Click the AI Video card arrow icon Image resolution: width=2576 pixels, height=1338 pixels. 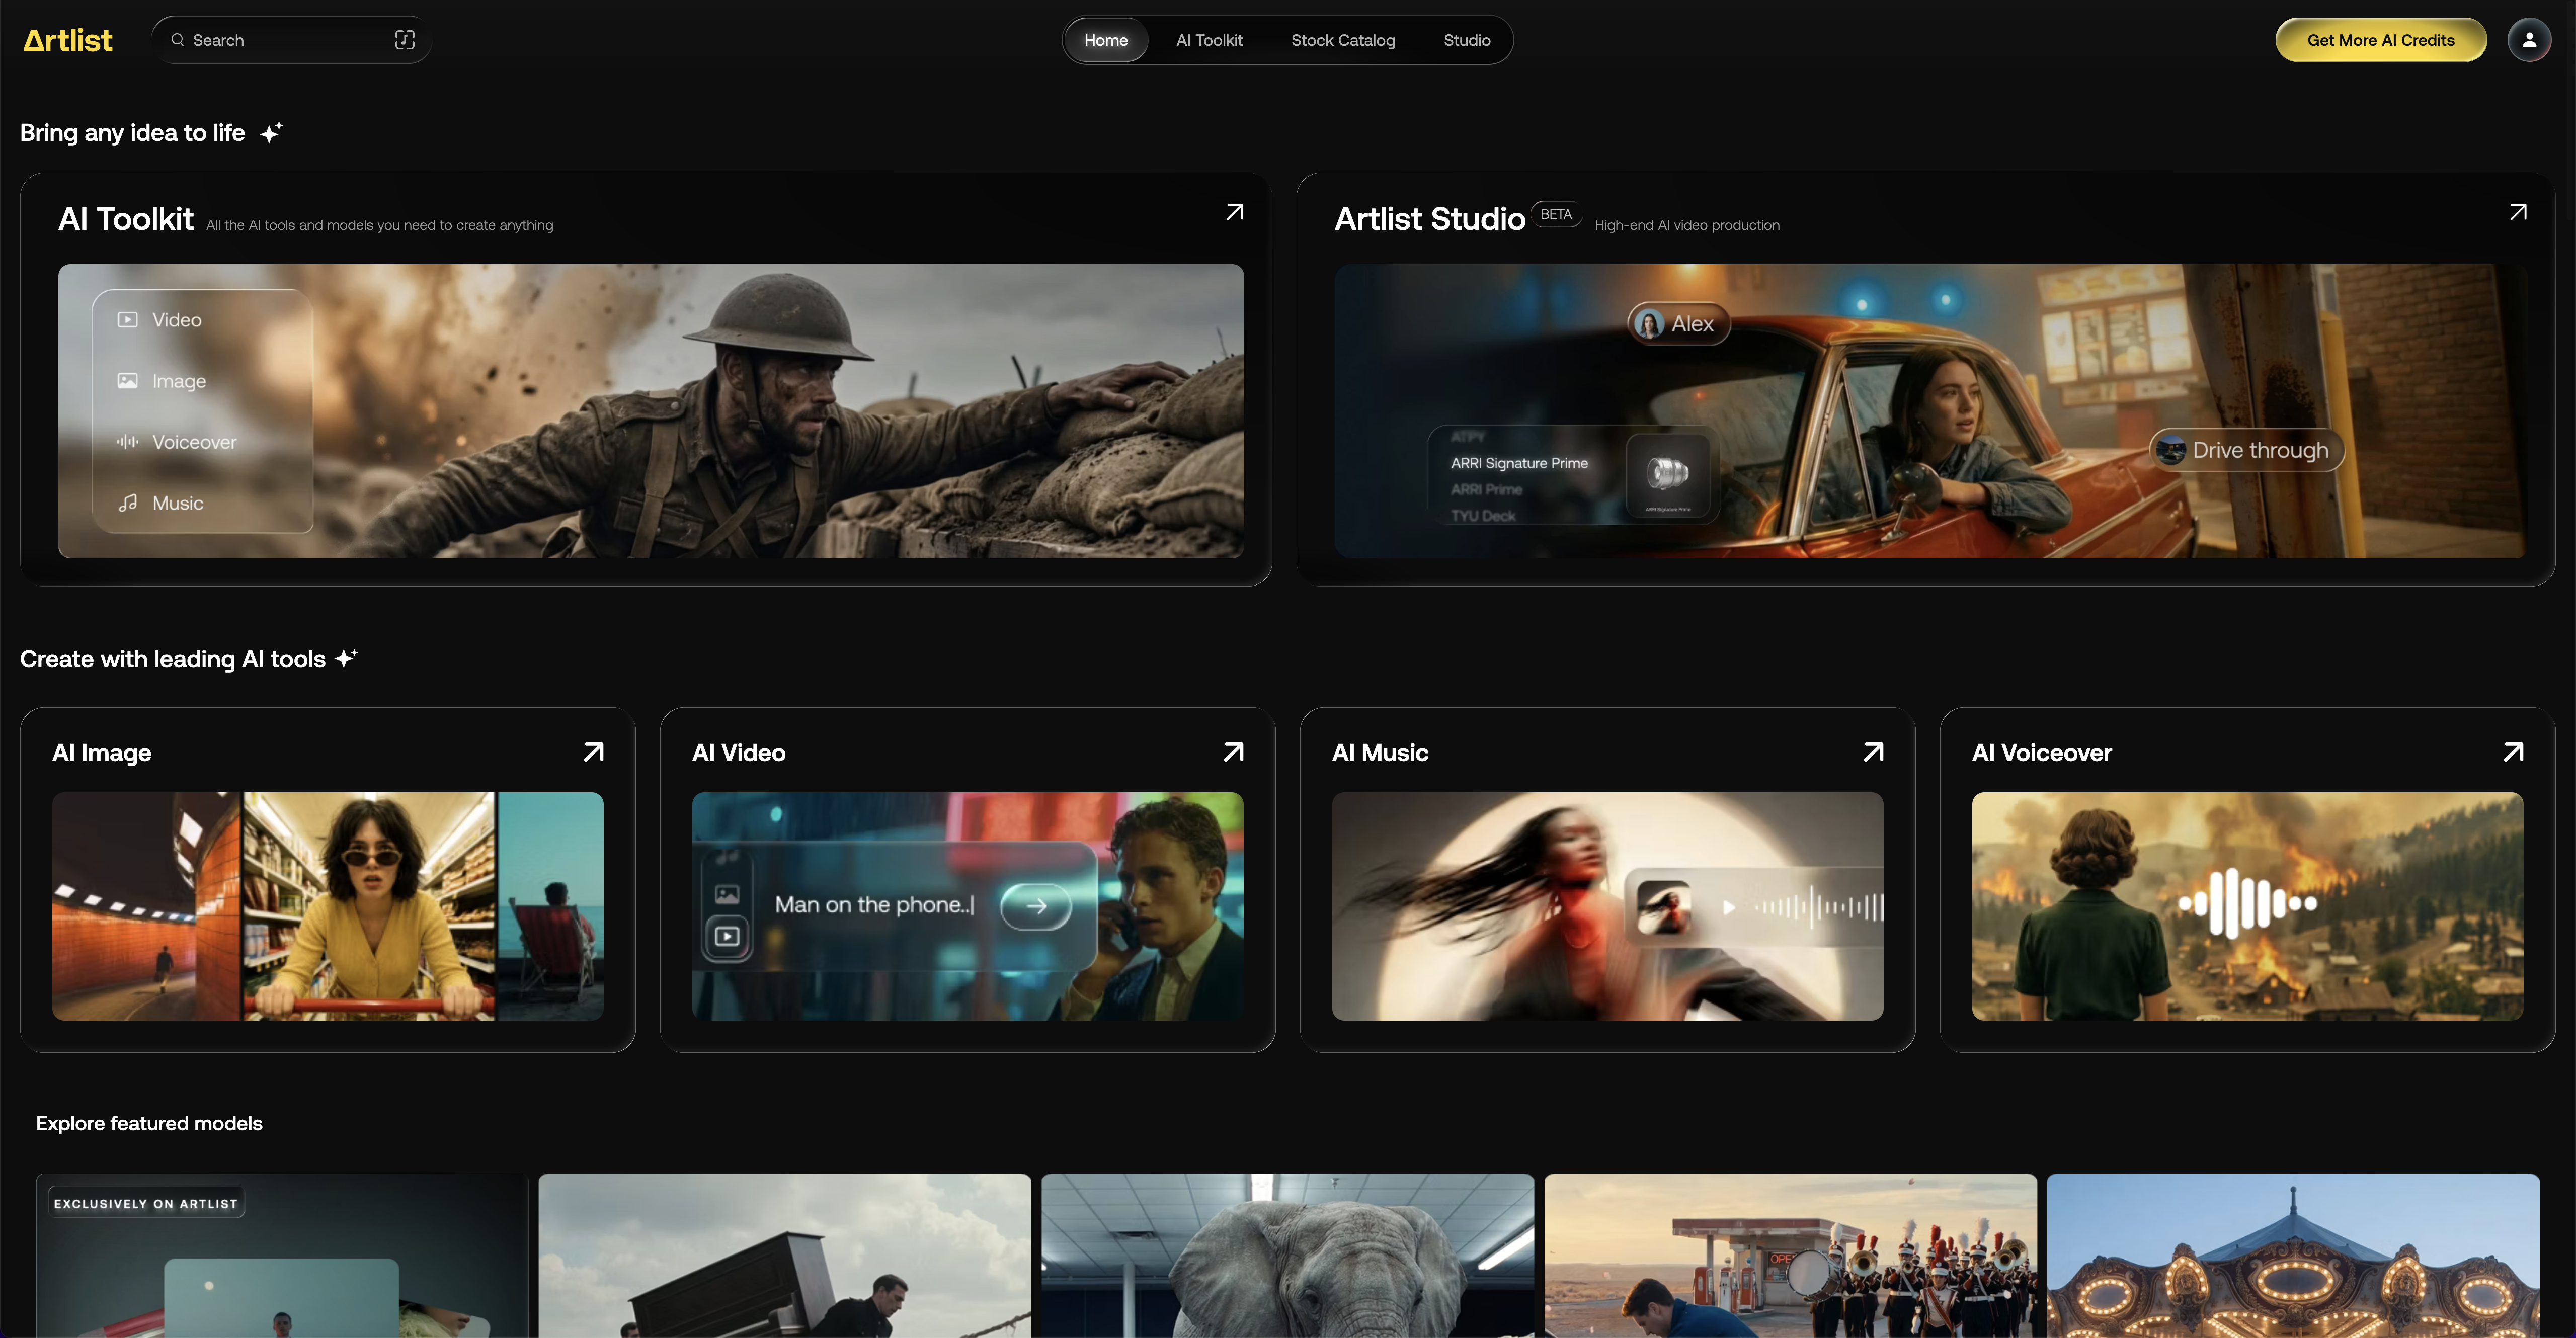coord(1234,752)
